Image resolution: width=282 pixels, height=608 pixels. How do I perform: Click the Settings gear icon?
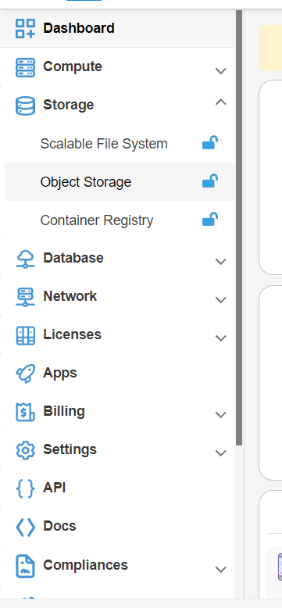point(25,450)
